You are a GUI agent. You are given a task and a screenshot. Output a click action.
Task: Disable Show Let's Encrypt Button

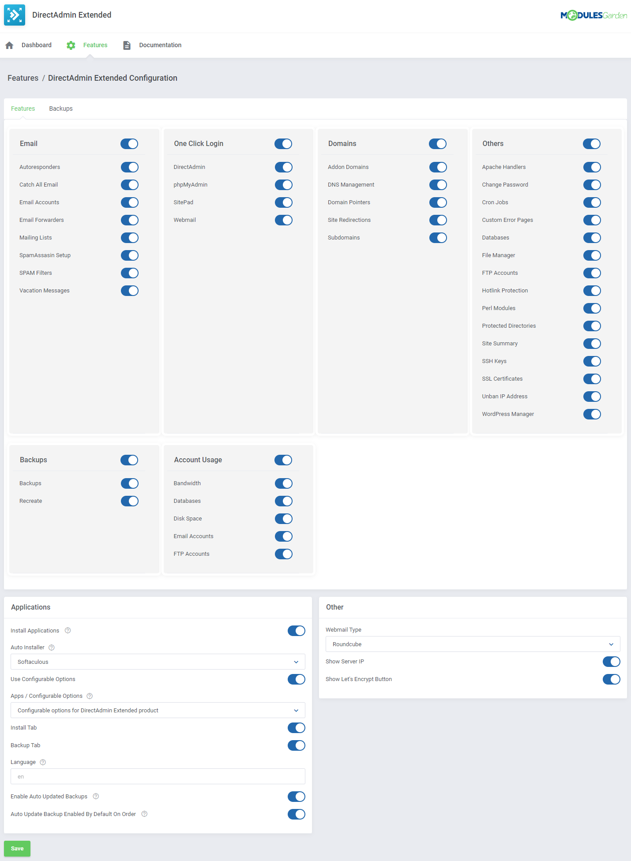[x=612, y=679]
